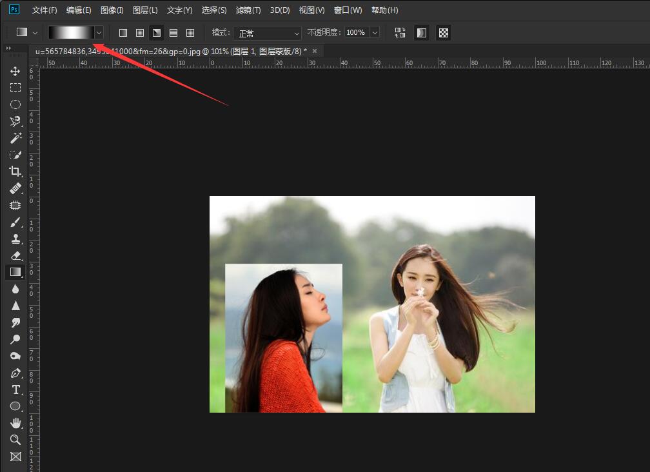Viewport: 650px width, 472px height.
Task: Open the 模式 blend mode dropdown
Action: click(x=268, y=33)
